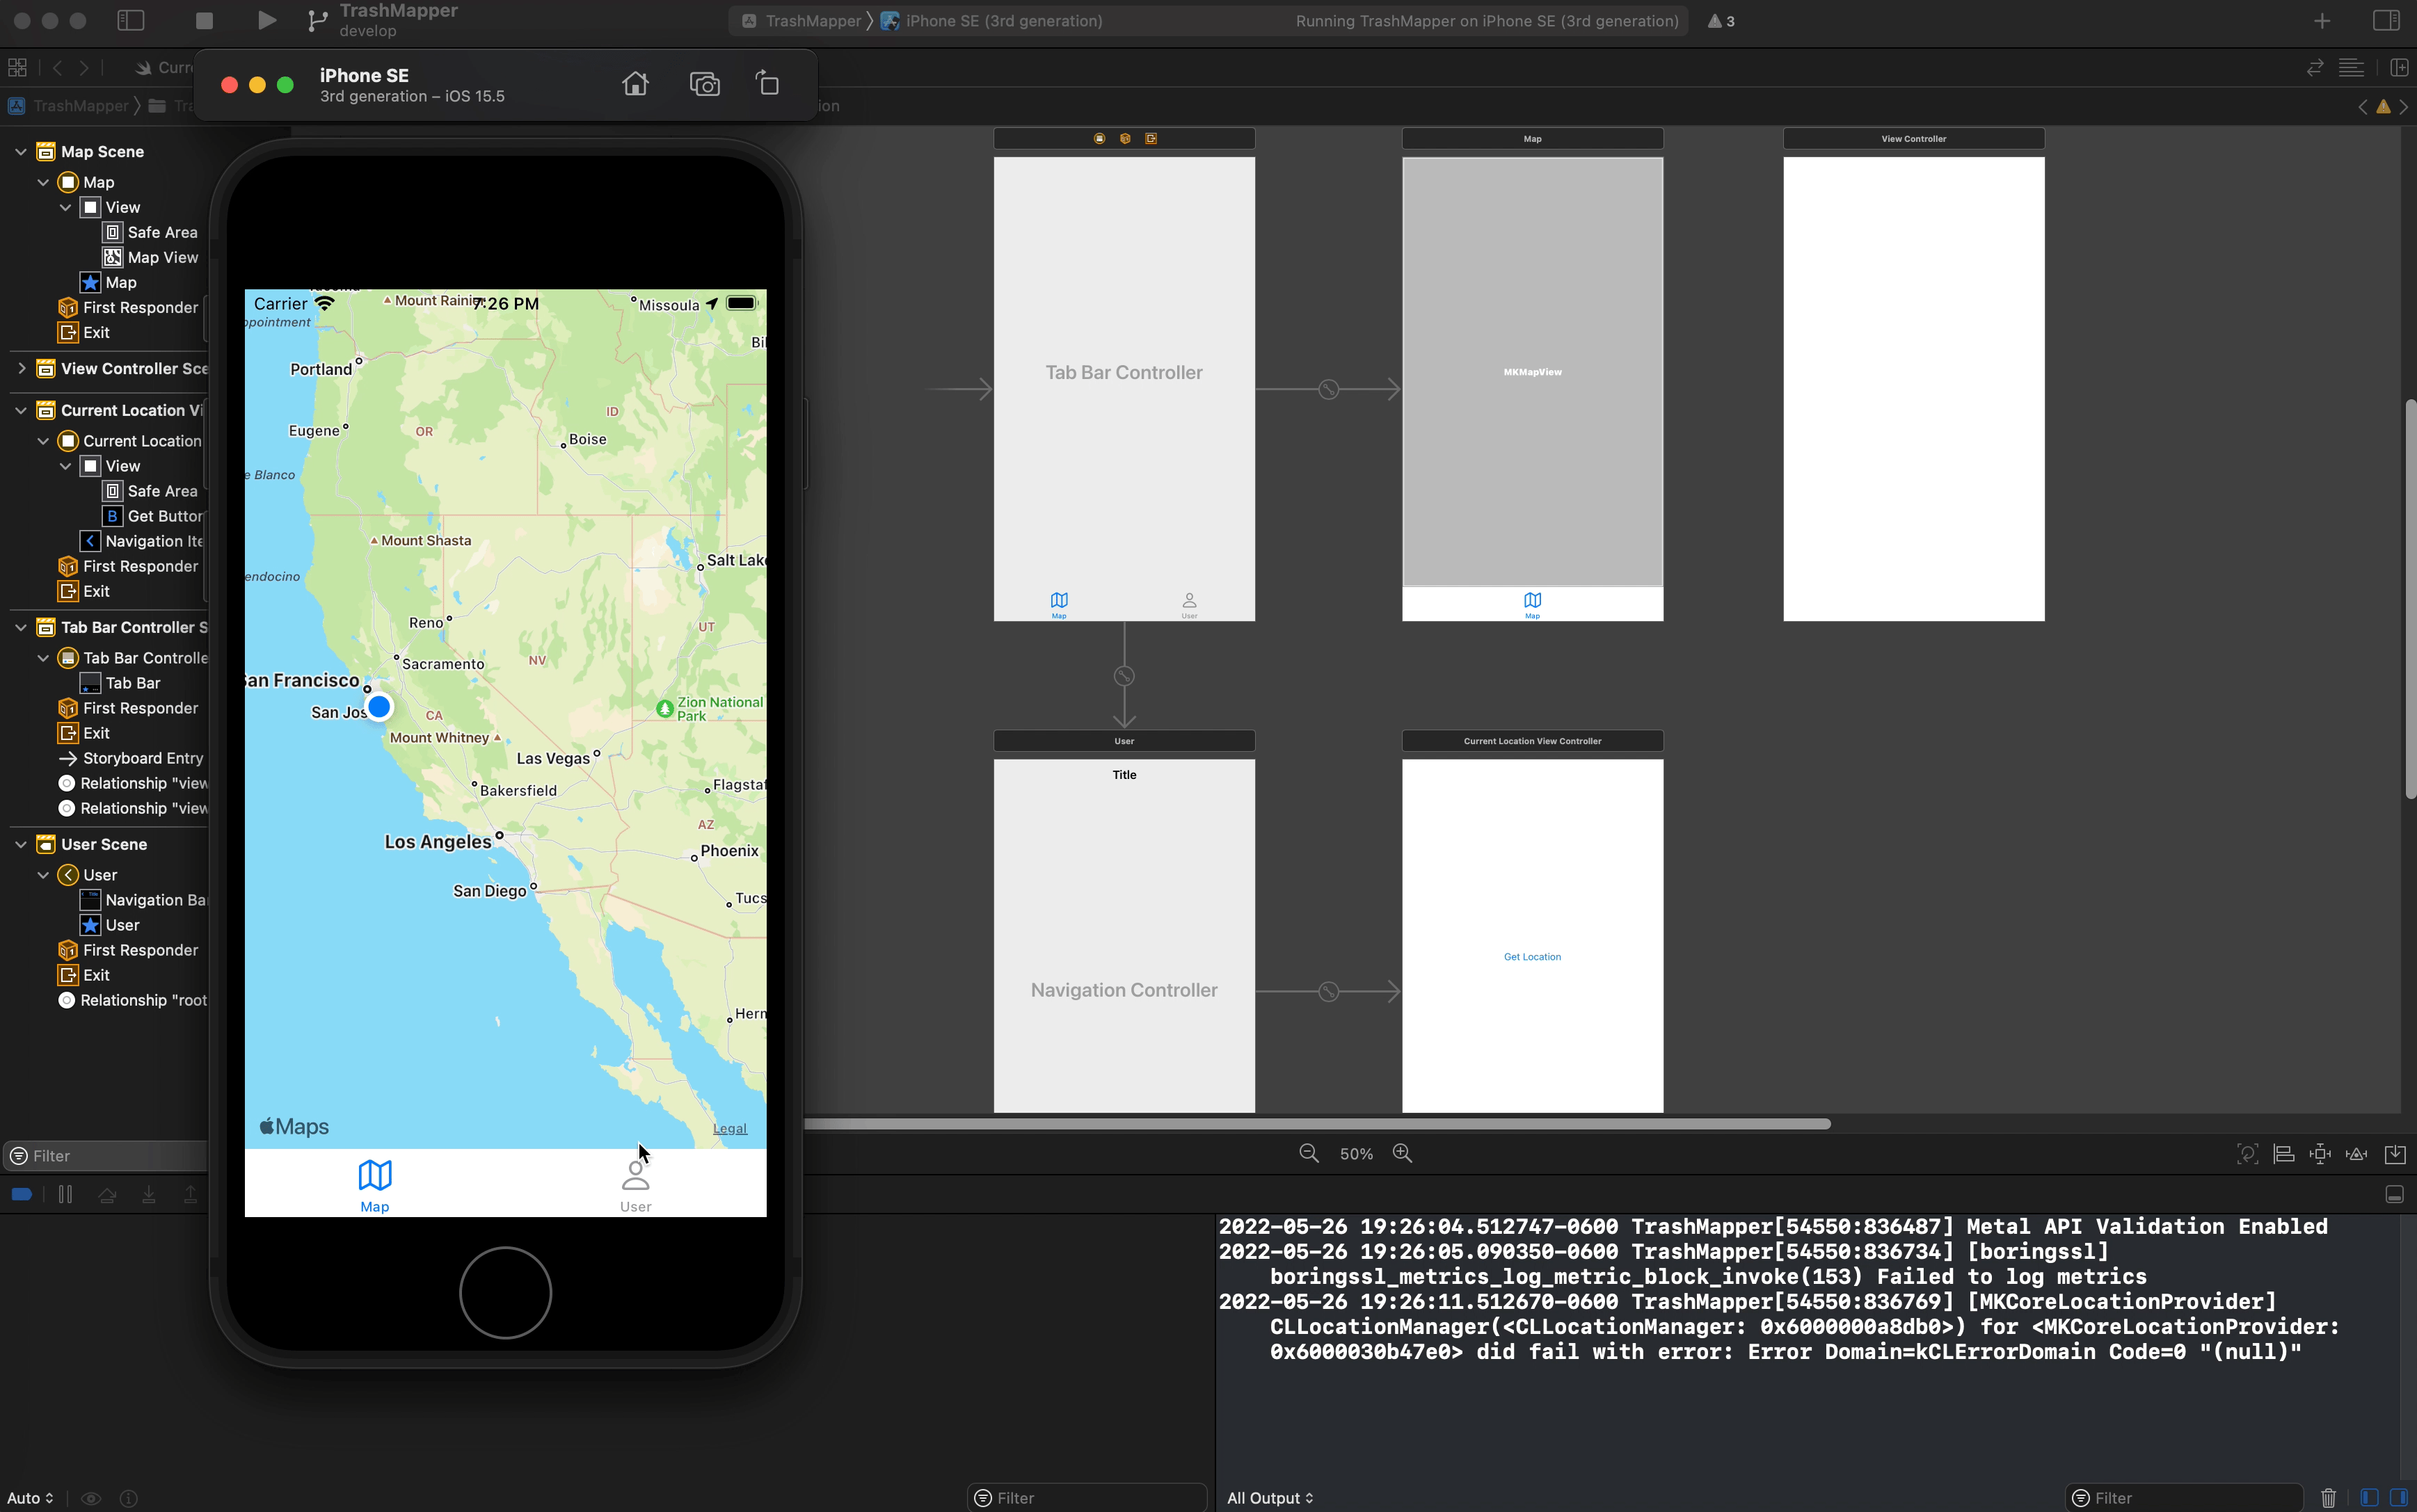
Task: Click the Step Into debug icon
Action: [x=148, y=1194]
